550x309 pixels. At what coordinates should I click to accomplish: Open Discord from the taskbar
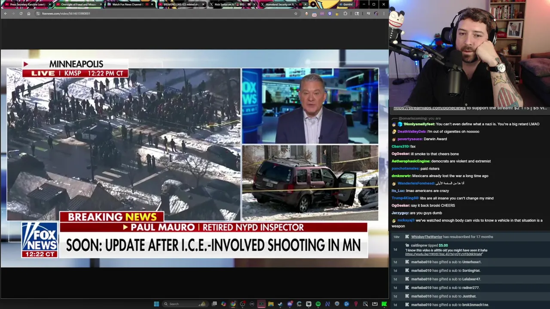click(x=290, y=304)
